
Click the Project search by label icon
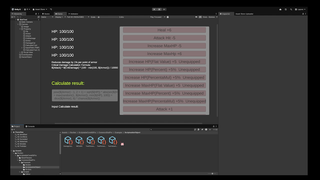(x=202, y=129)
